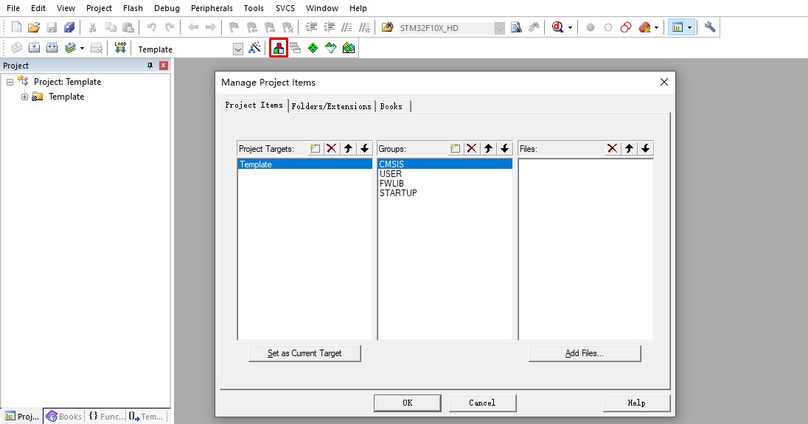
Task: Switch to Func... tab in Project panel
Action: (106, 417)
